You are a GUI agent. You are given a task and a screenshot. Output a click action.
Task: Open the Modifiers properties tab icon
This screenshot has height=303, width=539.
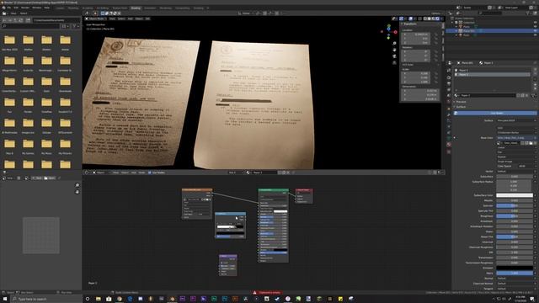coord(449,114)
